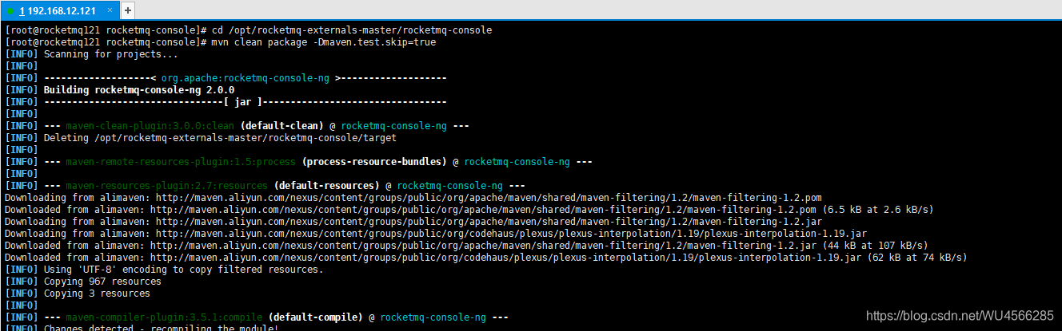Click 'org.apache:rocketmq-console-ng' header text

click(x=246, y=78)
